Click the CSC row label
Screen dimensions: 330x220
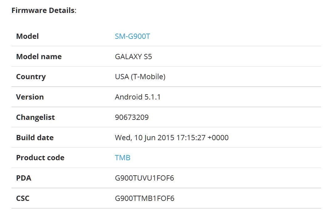click(23, 198)
